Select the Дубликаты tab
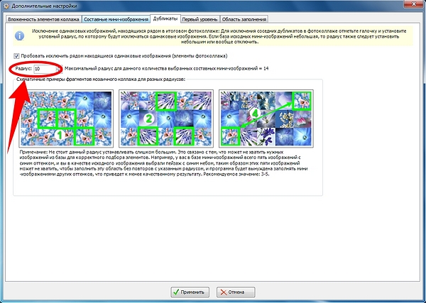 (165, 18)
